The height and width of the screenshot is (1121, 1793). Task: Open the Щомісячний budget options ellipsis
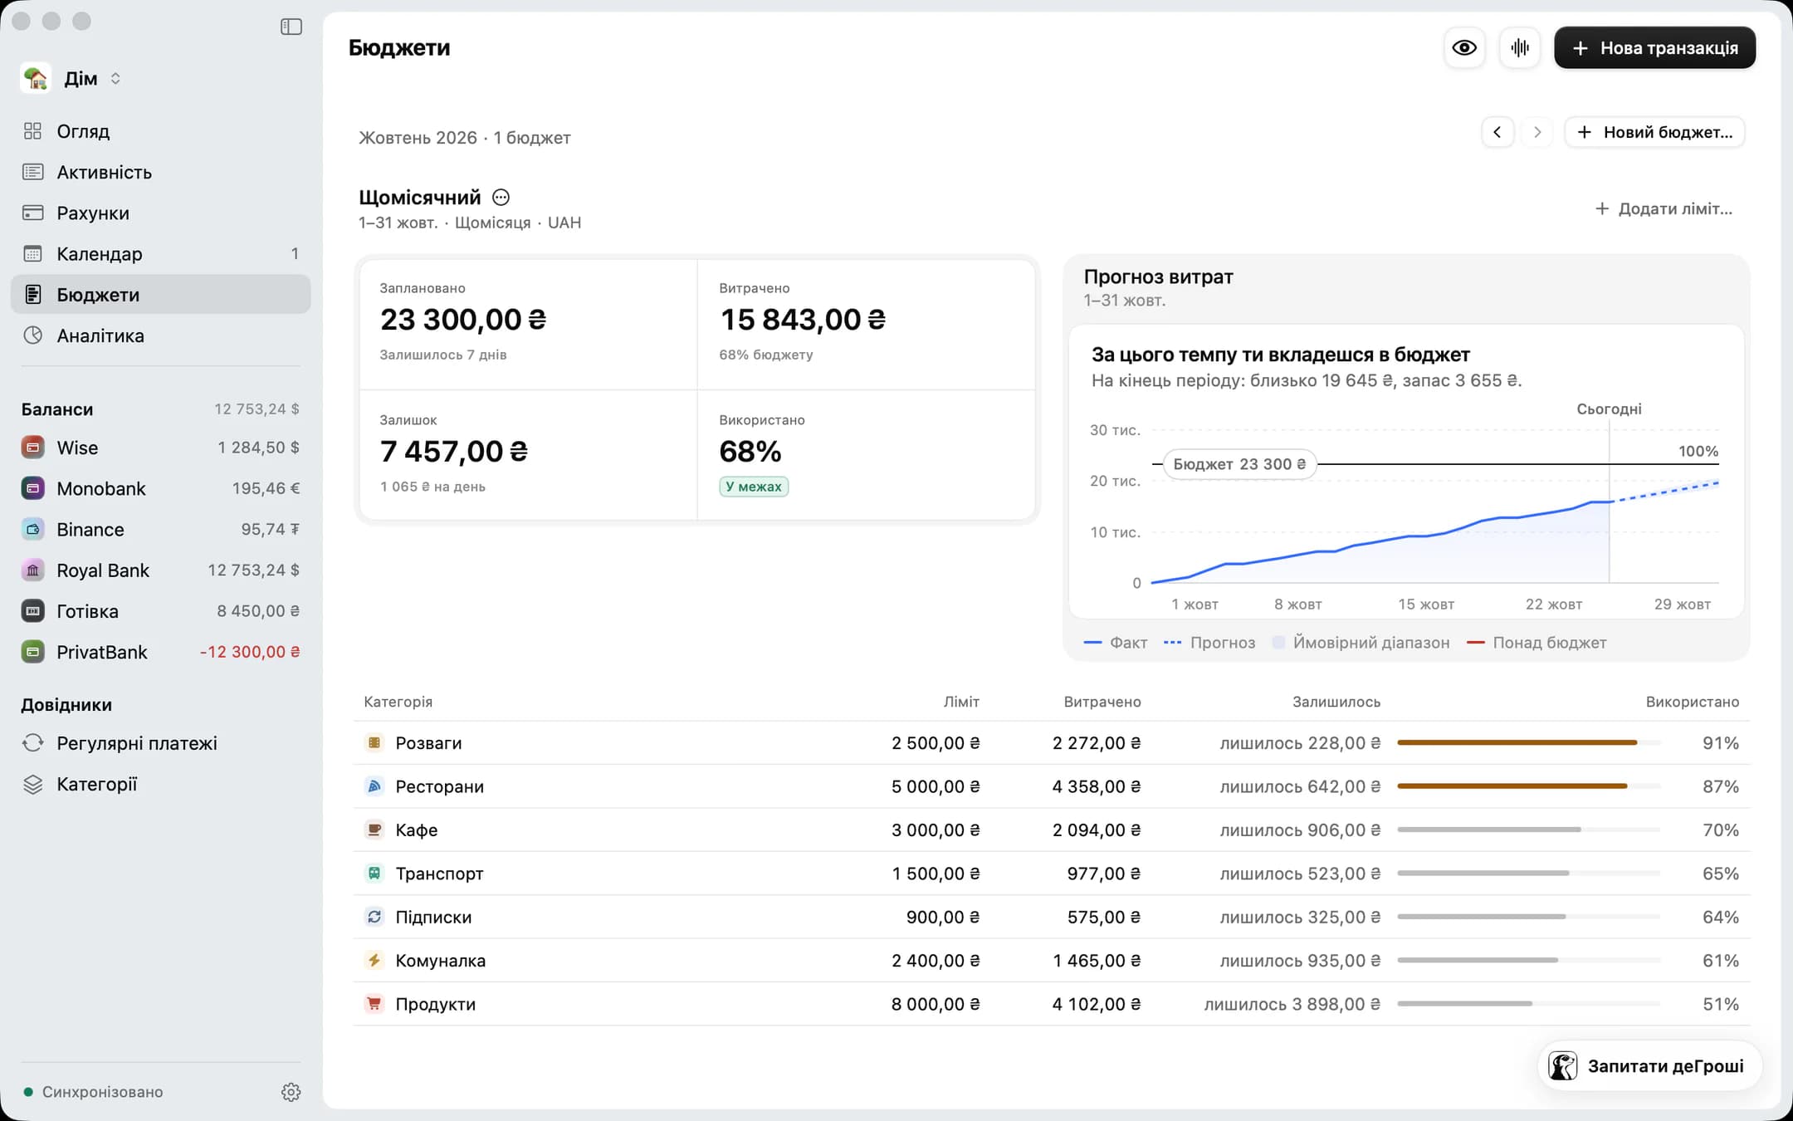pyautogui.click(x=501, y=198)
